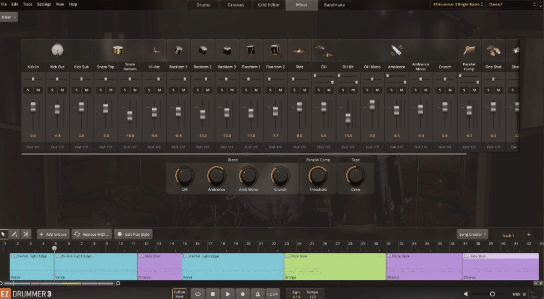Image resolution: width=544 pixels, height=299 pixels.
Task: Open the Song Creator panel
Action: (x=472, y=234)
